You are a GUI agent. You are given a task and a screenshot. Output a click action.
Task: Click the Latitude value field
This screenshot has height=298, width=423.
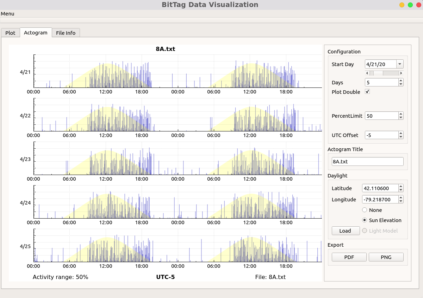pos(380,188)
